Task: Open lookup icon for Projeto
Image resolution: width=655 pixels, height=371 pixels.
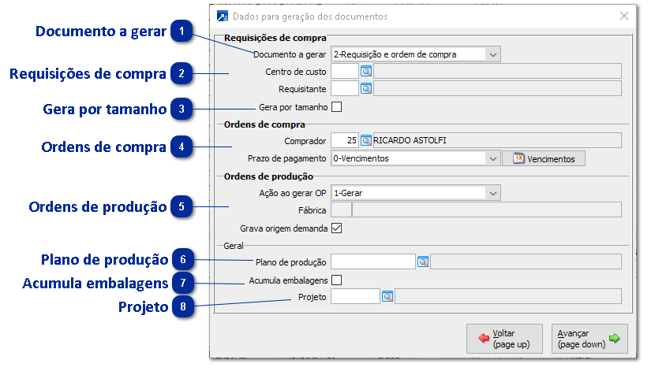Action: pos(387,297)
